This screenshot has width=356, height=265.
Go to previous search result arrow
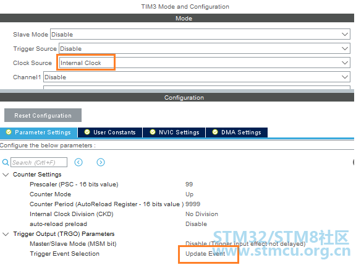[x=78, y=162]
